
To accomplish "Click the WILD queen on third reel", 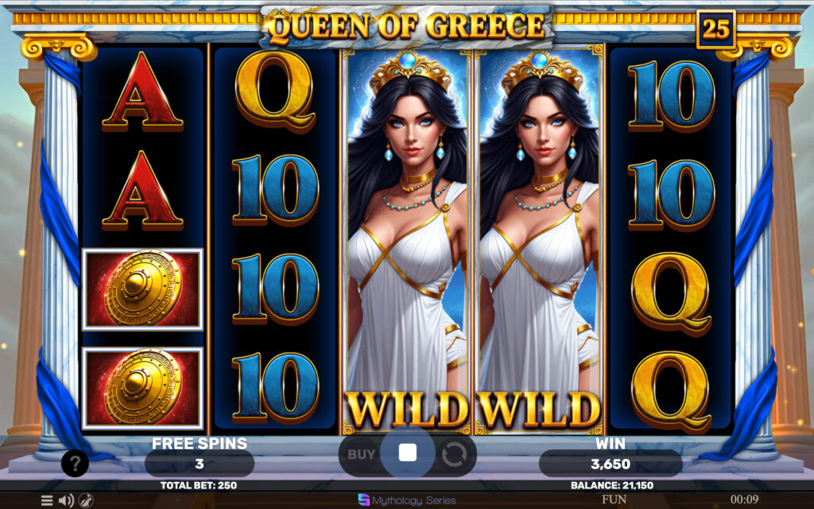I will pos(407,242).
